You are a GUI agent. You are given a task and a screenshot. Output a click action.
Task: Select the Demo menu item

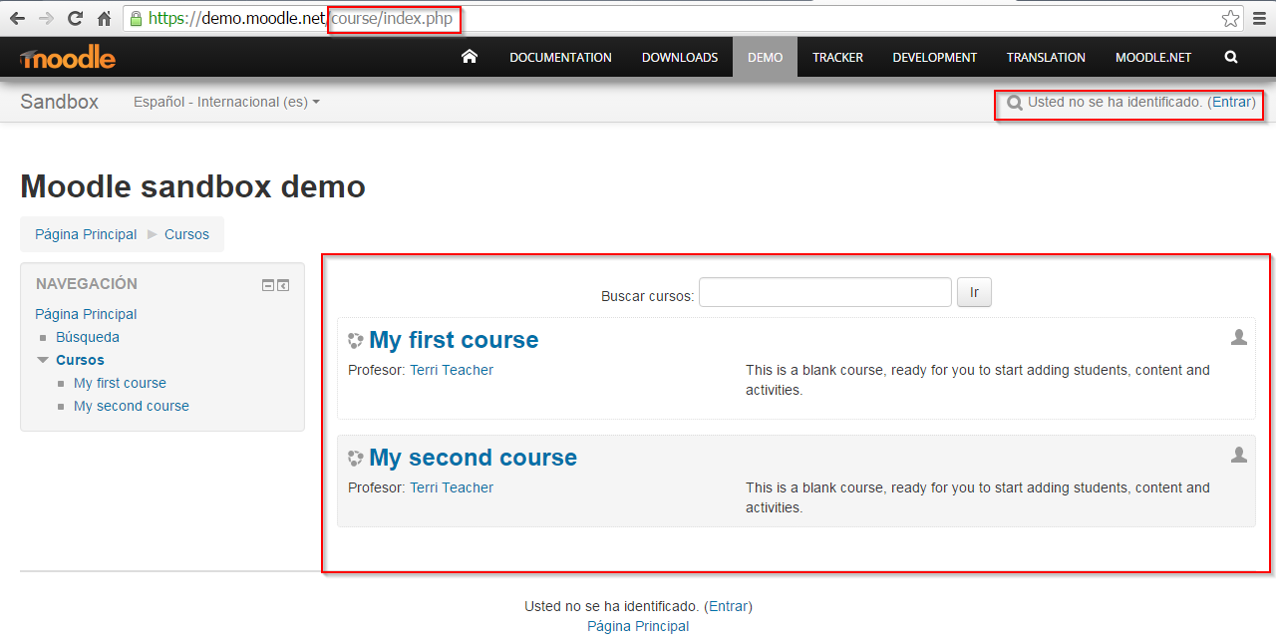click(x=765, y=57)
